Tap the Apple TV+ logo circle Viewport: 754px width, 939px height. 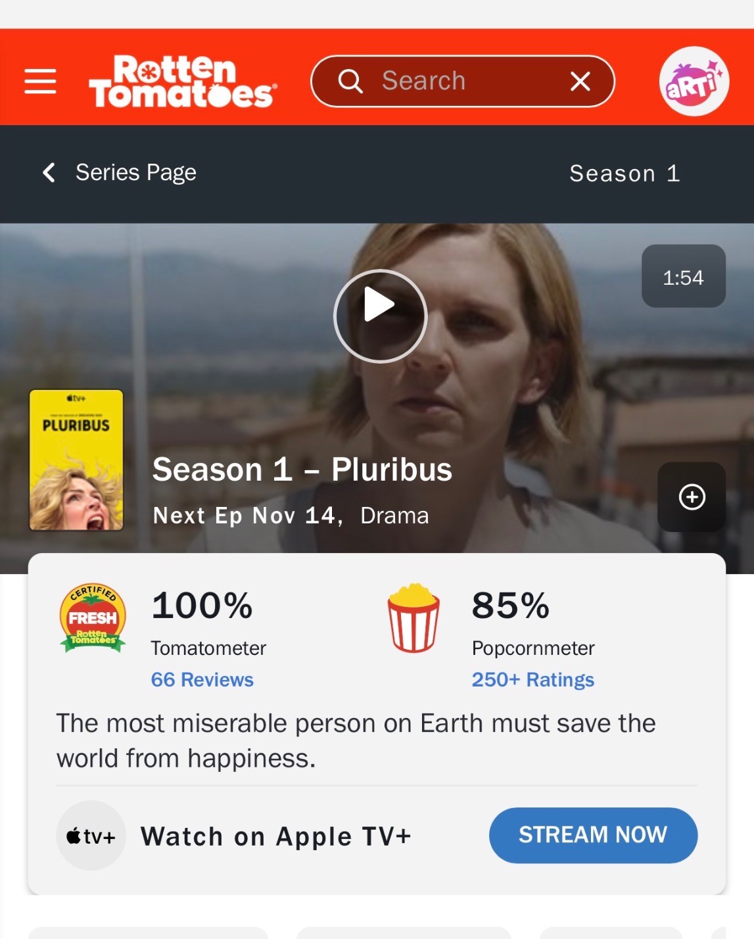pyautogui.click(x=91, y=836)
